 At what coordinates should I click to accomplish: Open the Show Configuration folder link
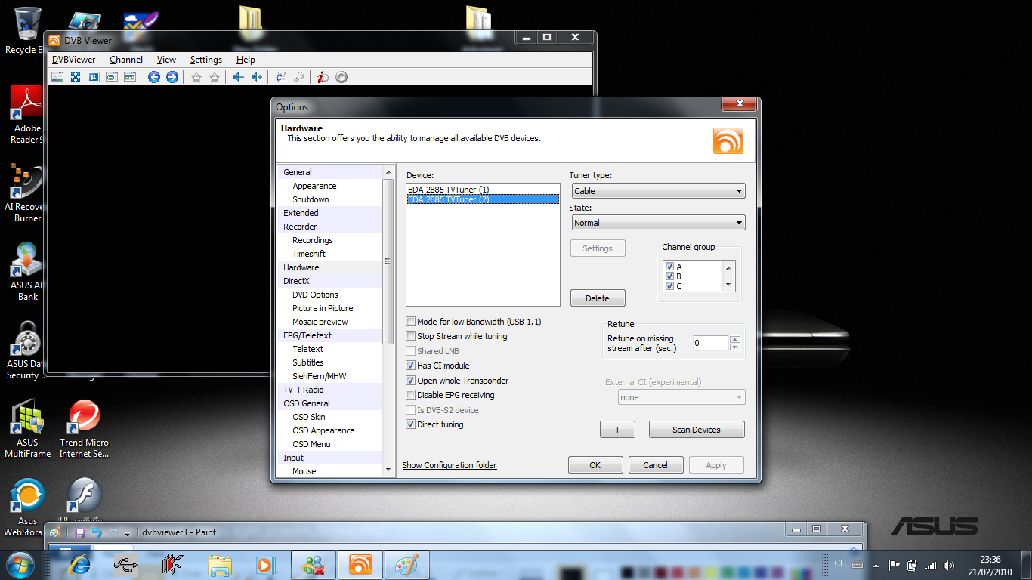point(450,465)
